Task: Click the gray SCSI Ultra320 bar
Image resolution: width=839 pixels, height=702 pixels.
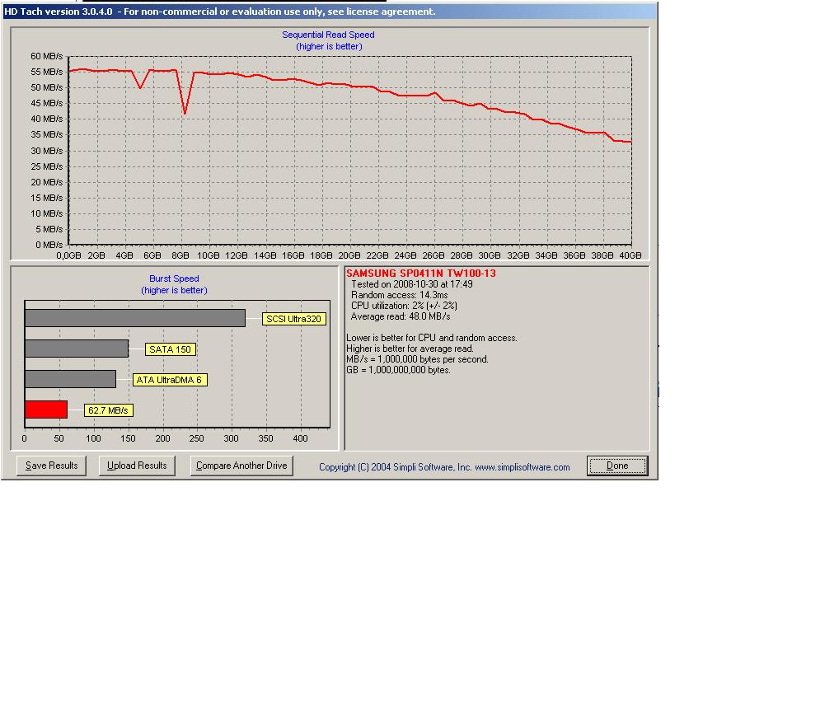Action: click(134, 318)
